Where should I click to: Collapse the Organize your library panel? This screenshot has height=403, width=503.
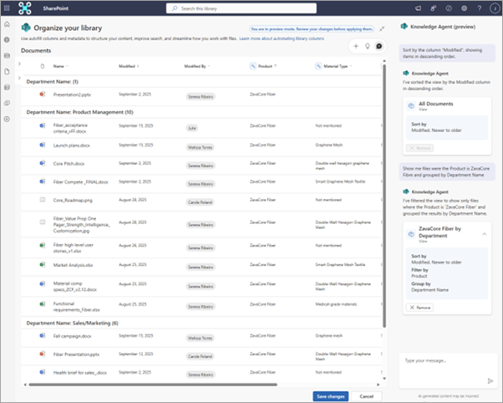pos(382,29)
